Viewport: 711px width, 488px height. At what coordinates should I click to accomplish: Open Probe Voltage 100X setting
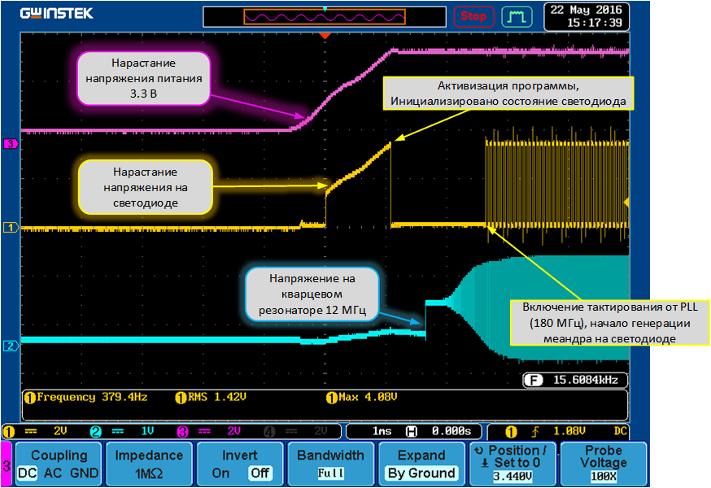604,464
